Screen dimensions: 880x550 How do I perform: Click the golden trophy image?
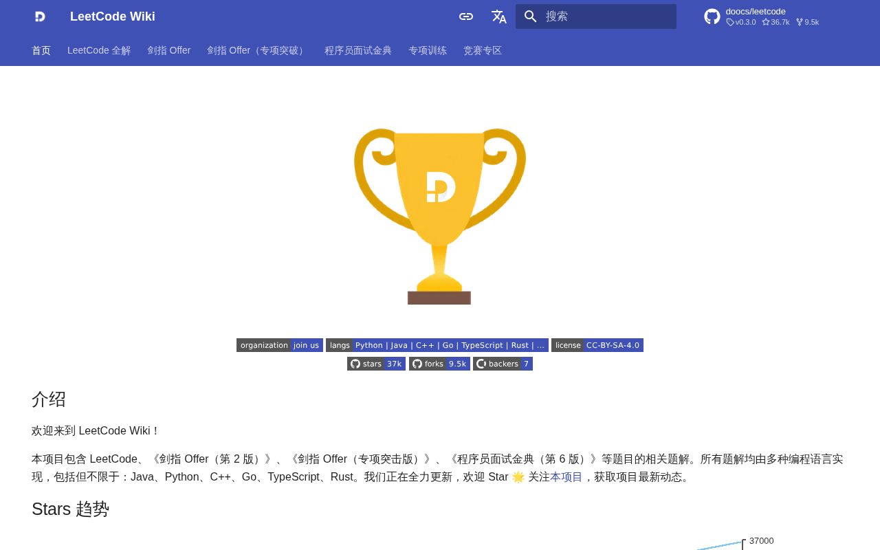tap(440, 216)
